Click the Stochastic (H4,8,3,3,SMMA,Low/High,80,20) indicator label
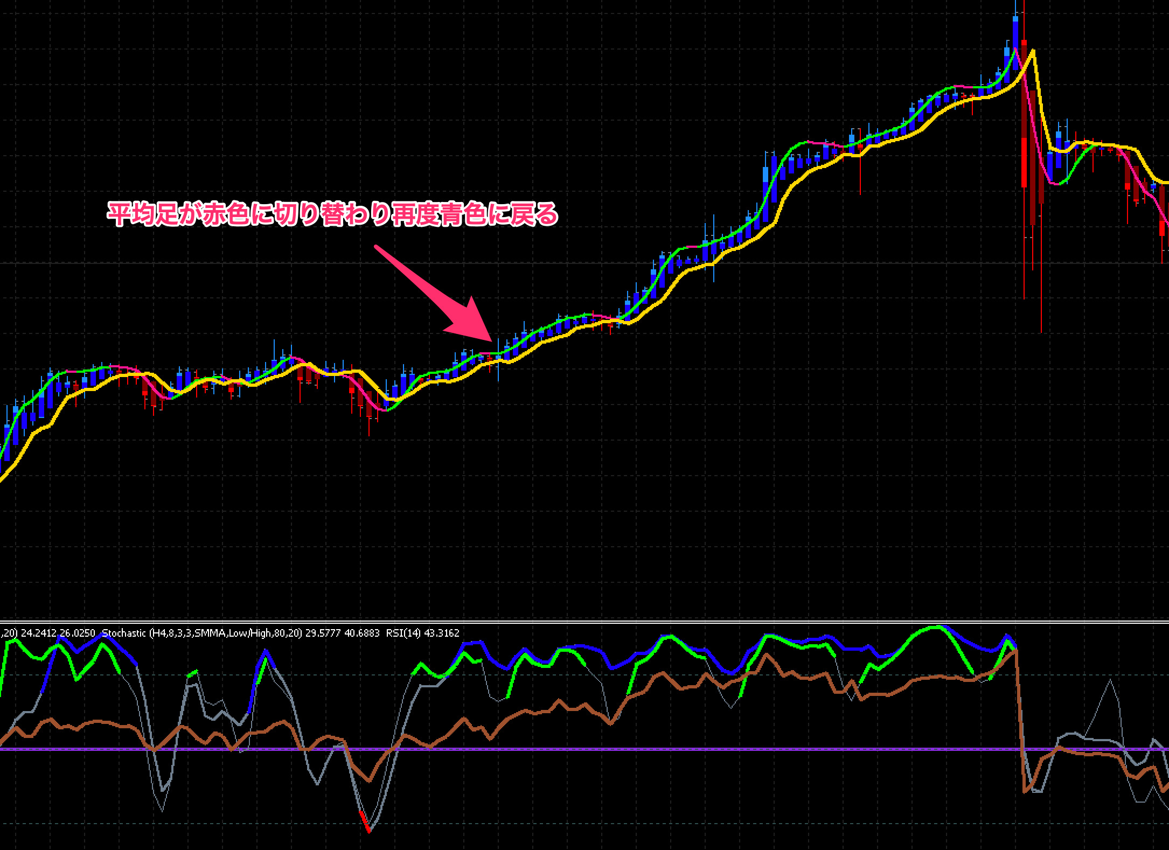 pyautogui.click(x=203, y=633)
